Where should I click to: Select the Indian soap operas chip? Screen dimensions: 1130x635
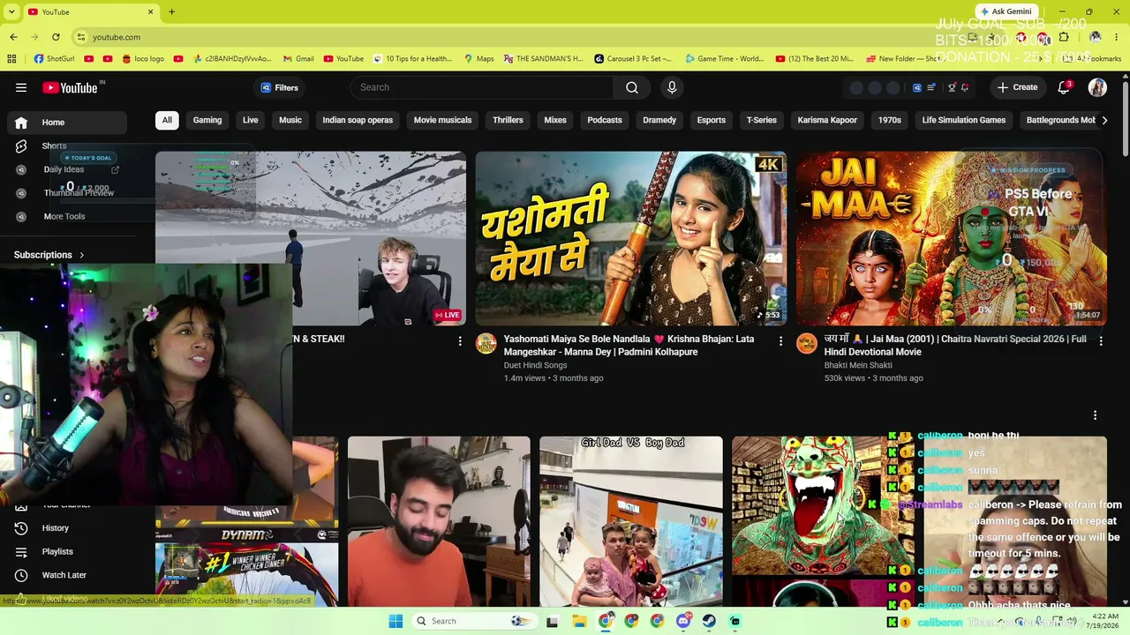point(358,120)
